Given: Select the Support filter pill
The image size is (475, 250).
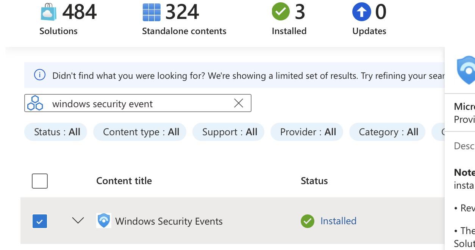Looking at the screenshot, I should tap(228, 131).
